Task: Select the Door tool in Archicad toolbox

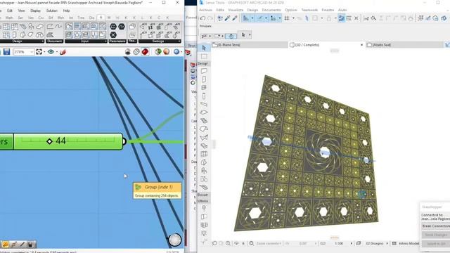Action: click(204, 79)
